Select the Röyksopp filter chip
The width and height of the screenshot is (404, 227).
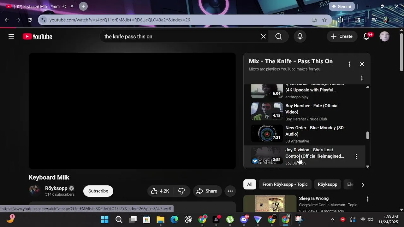[x=327, y=184]
